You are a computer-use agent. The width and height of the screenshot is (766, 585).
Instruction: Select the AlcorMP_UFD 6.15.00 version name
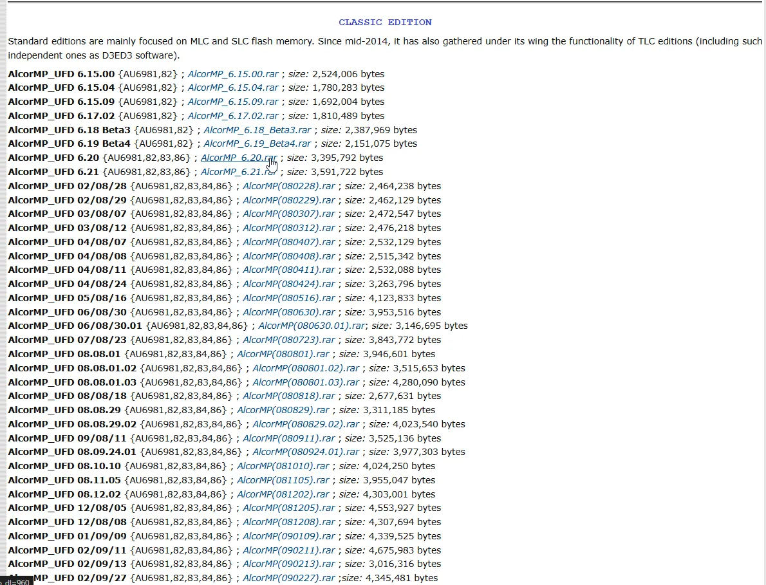[x=61, y=74]
